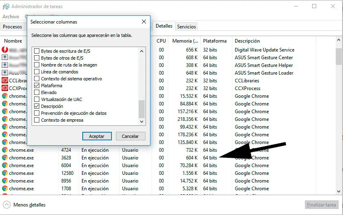Enable Nombre de ruta de la imagen column

coord(37,65)
